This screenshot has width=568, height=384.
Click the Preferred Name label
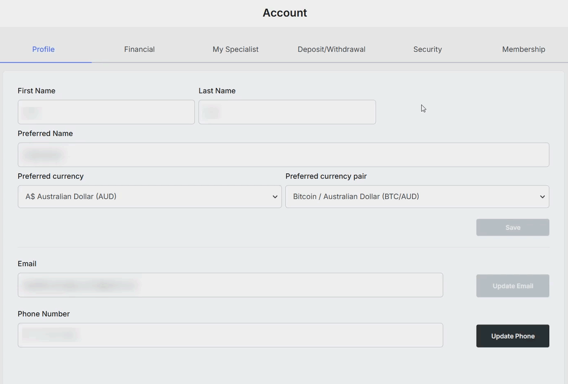tap(45, 134)
